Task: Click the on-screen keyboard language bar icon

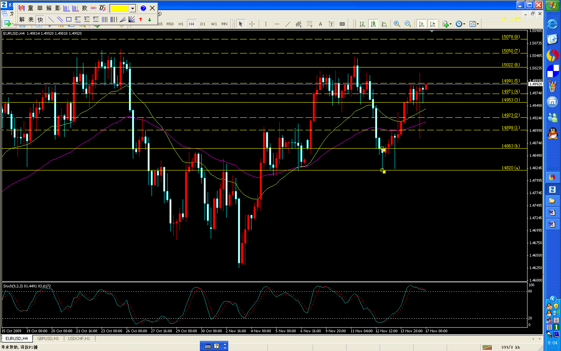Action: pyautogui.click(x=208, y=346)
